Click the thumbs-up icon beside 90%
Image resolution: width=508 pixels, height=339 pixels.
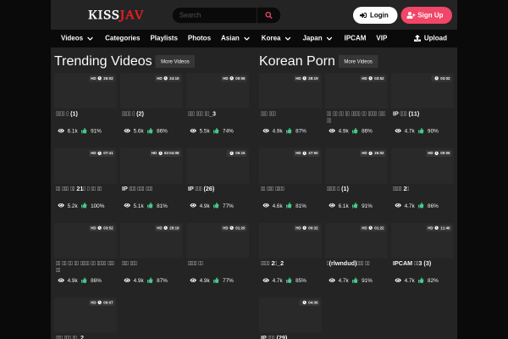[421, 131]
